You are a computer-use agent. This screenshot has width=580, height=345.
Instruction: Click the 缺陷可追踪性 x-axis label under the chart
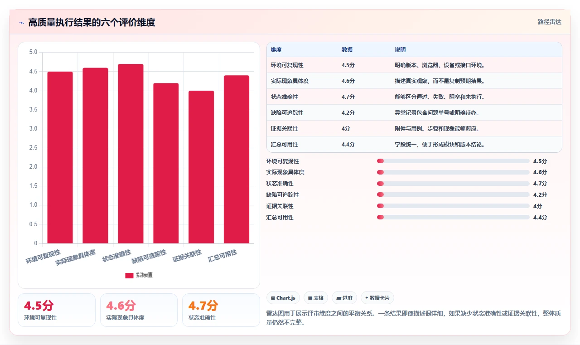[x=149, y=257]
